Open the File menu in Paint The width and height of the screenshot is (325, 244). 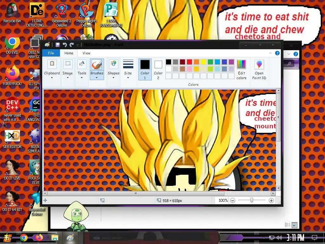(x=51, y=53)
